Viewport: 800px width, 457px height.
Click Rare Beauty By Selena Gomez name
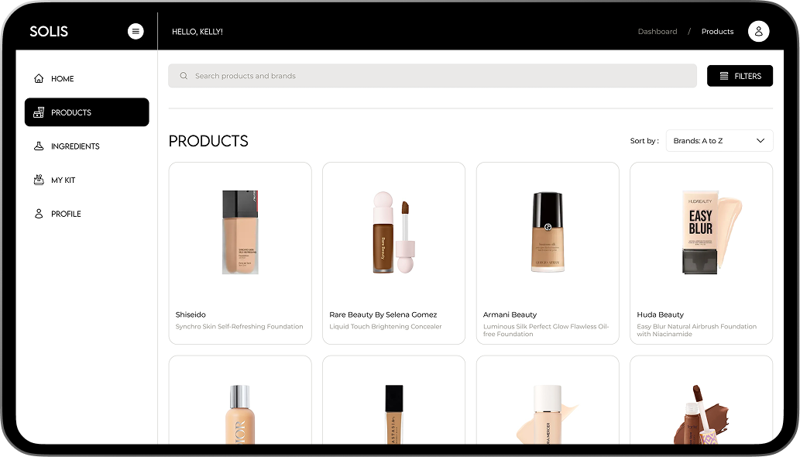pos(383,314)
